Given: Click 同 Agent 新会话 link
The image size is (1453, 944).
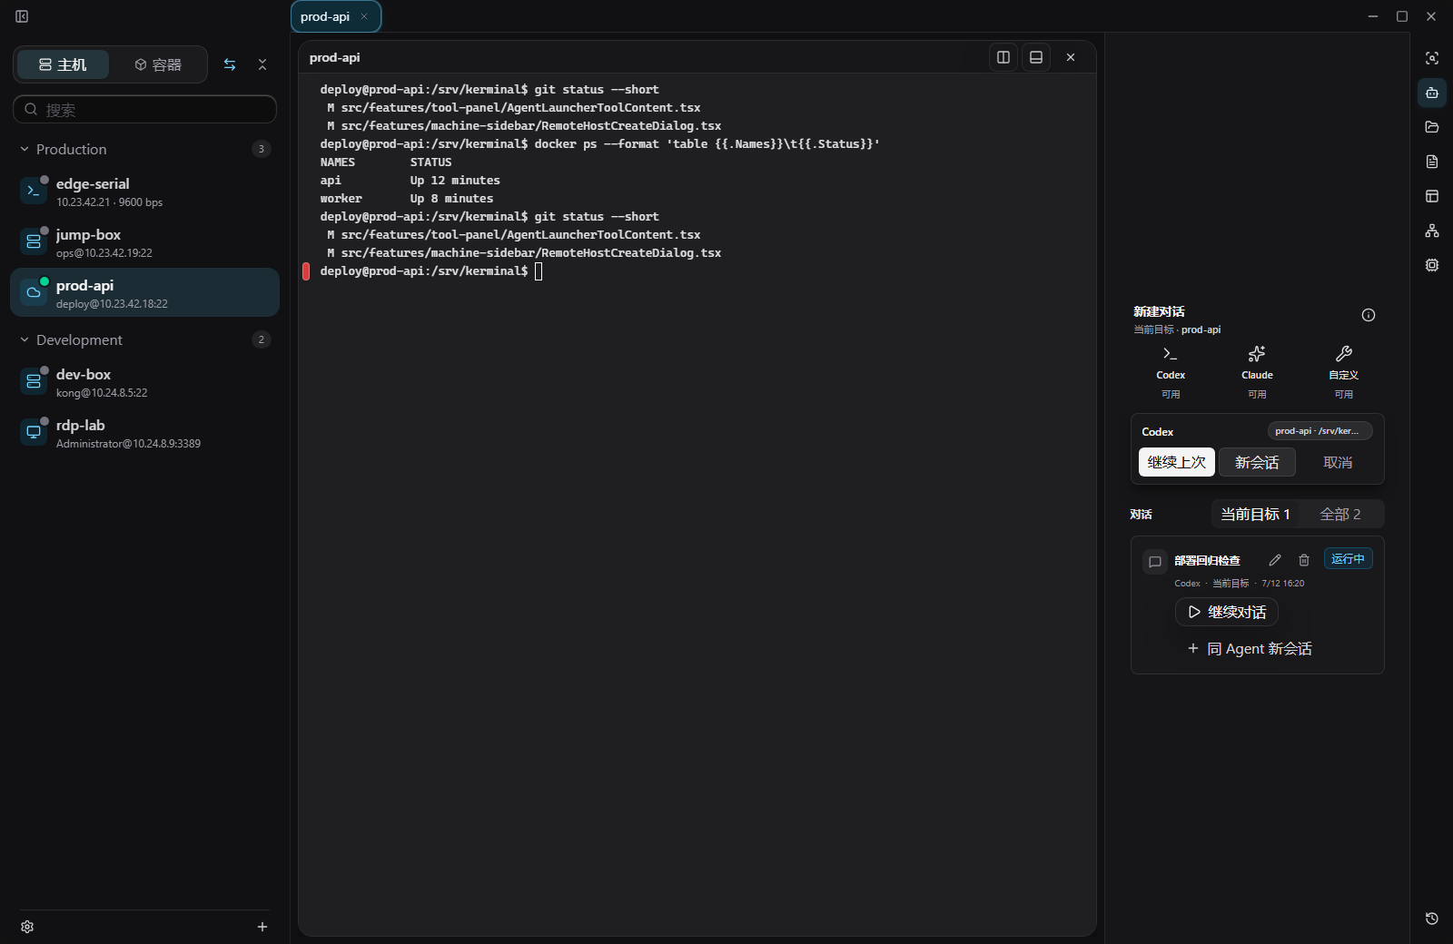Looking at the screenshot, I should (1250, 649).
